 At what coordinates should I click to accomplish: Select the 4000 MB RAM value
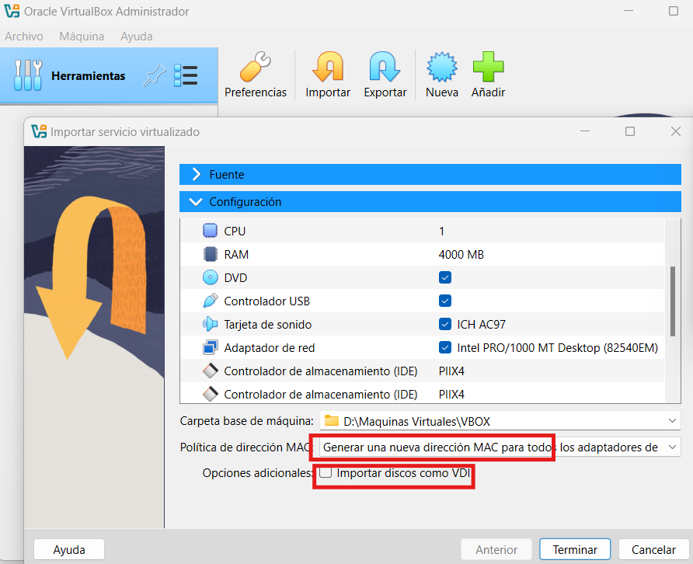pos(461,255)
